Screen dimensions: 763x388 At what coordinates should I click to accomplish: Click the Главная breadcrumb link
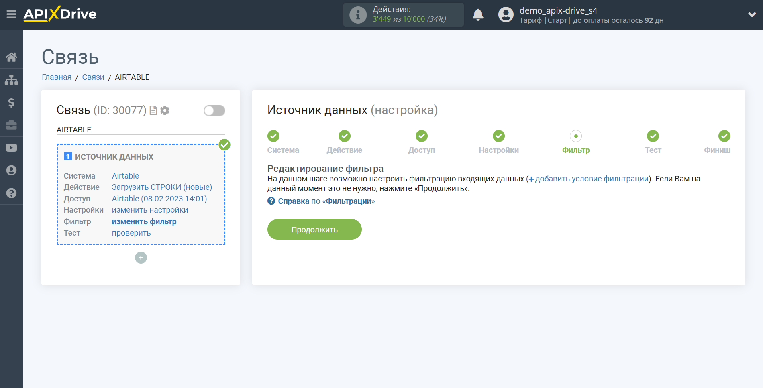[x=57, y=77]
